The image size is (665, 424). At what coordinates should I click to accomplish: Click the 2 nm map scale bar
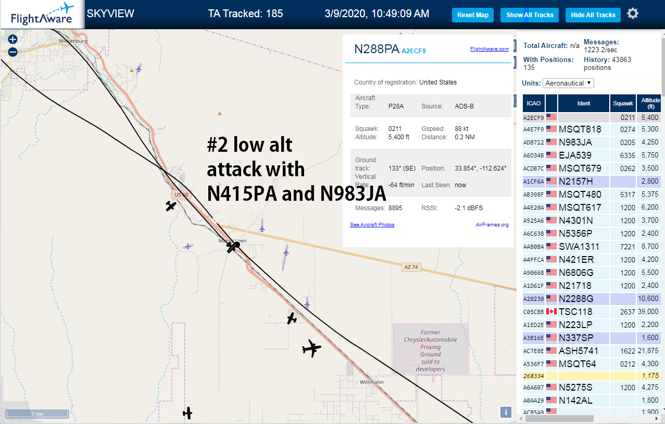click(37, 414)
